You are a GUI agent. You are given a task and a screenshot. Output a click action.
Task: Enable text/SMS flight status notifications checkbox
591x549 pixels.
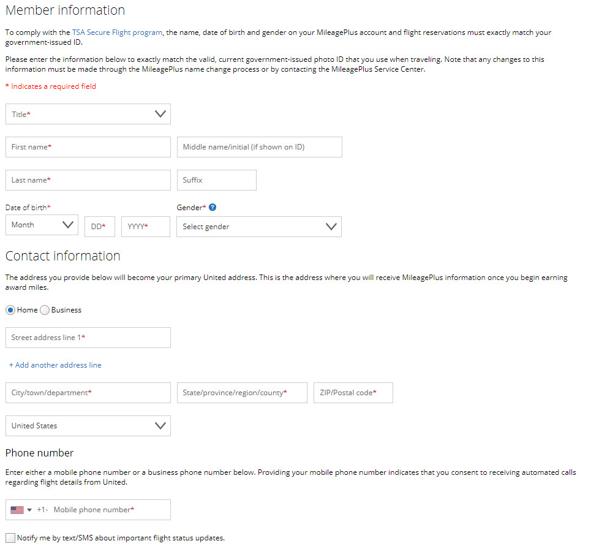click(10, 538)
